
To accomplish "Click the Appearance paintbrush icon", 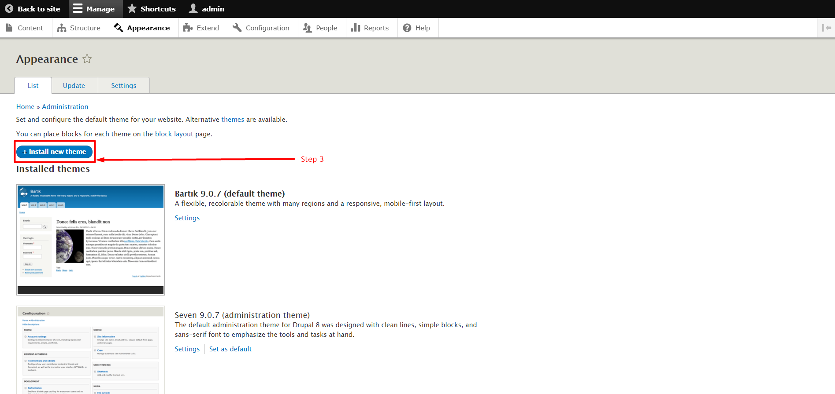I will tap(118, 28).
